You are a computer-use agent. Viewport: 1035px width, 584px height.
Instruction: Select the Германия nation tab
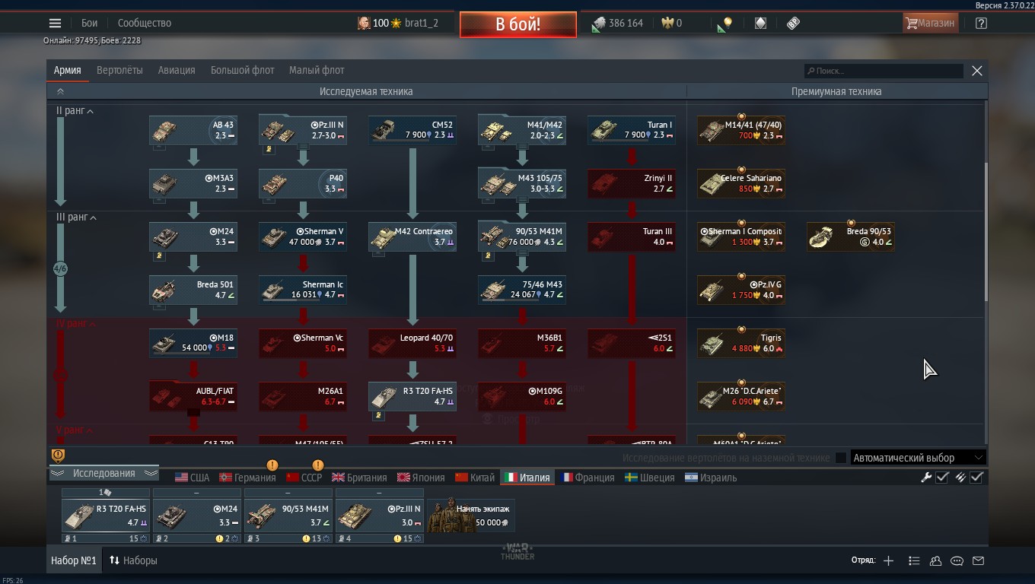pyautogui.click(x=247, y=478)
